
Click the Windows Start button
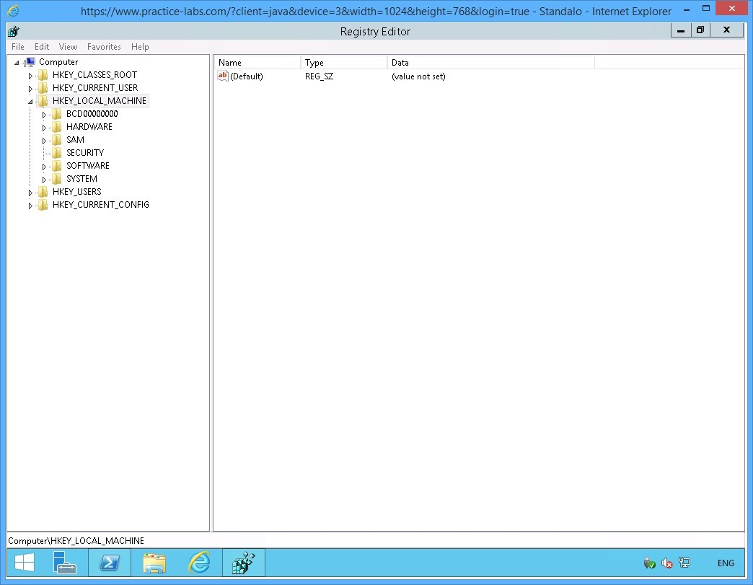pos(24,563)
